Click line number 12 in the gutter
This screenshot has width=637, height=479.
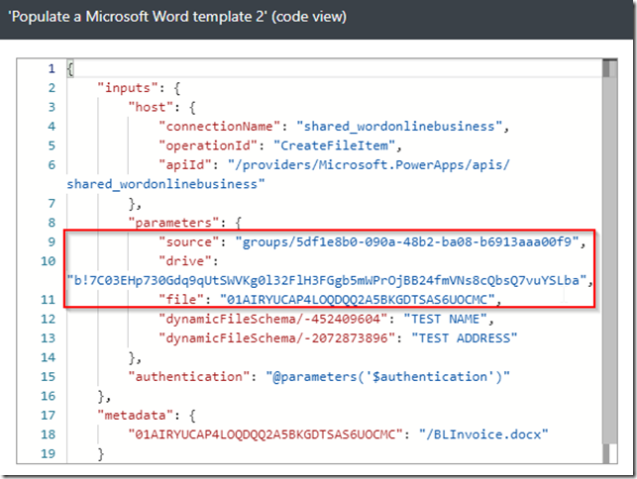click(48, 319)
